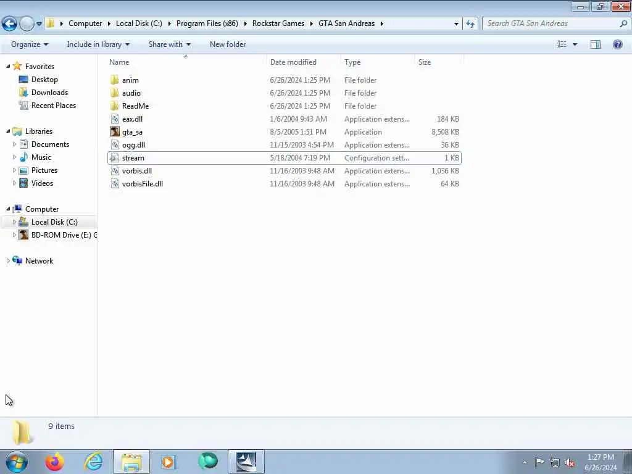
Task: Go to Rockstar Games breadcrumb
Action: pos(278,23)
